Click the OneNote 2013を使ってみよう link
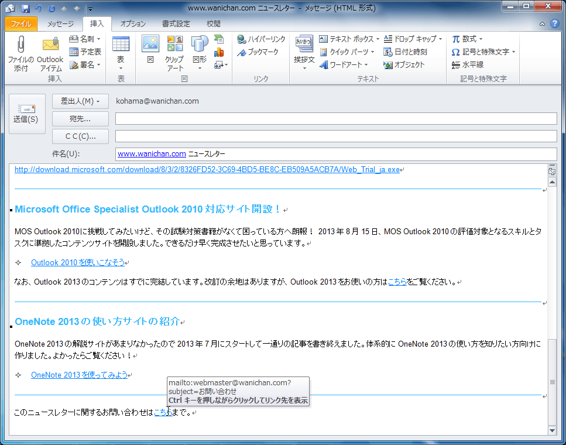This screenshot has height=445, width=566. click(x=79, y=375)
